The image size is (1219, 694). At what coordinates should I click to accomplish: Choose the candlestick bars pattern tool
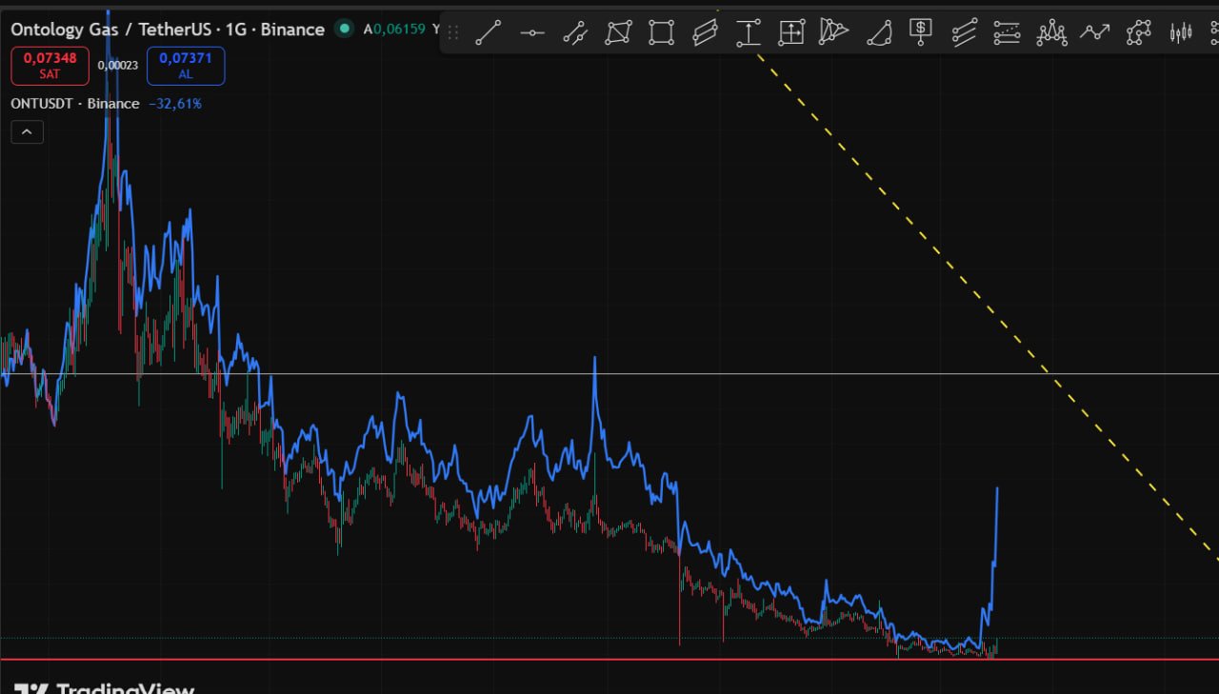(x=1181, y=32)
